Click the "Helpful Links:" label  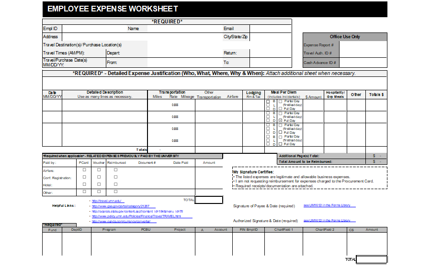64,205
